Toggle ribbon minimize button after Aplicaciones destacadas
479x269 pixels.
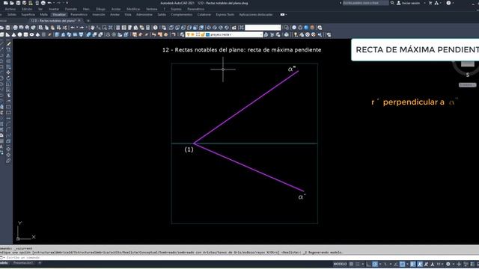[x=283, y=15]
